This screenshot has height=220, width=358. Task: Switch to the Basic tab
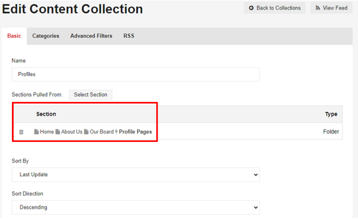14,36
